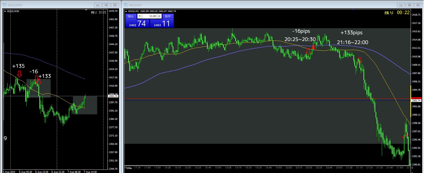
Task: Select the +135 label on M30 chart
Action: pyautogui.click(x=18, y=66)
